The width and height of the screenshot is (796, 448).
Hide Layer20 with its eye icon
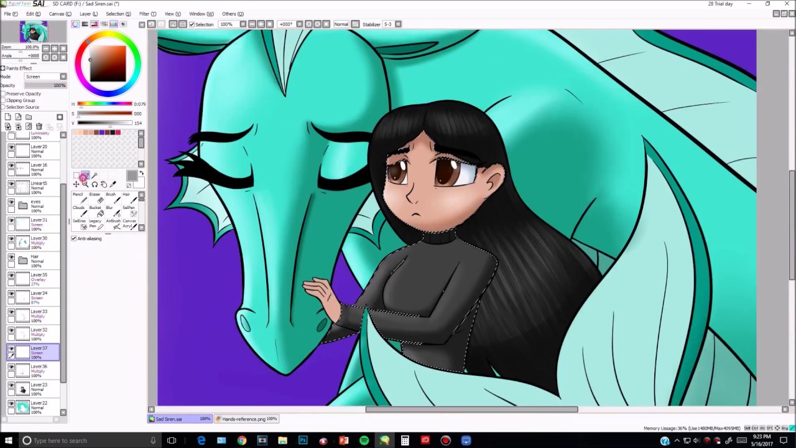click(x=11, y=147)
